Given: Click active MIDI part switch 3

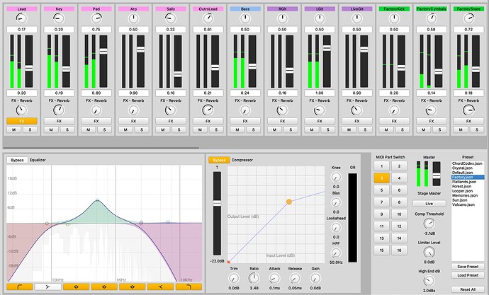Looking at the screenshot, I should [x=382, y=178].
